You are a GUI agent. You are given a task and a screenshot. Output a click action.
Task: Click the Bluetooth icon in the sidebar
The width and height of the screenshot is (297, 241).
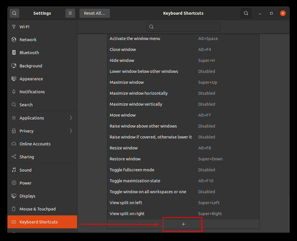point(14,52)
